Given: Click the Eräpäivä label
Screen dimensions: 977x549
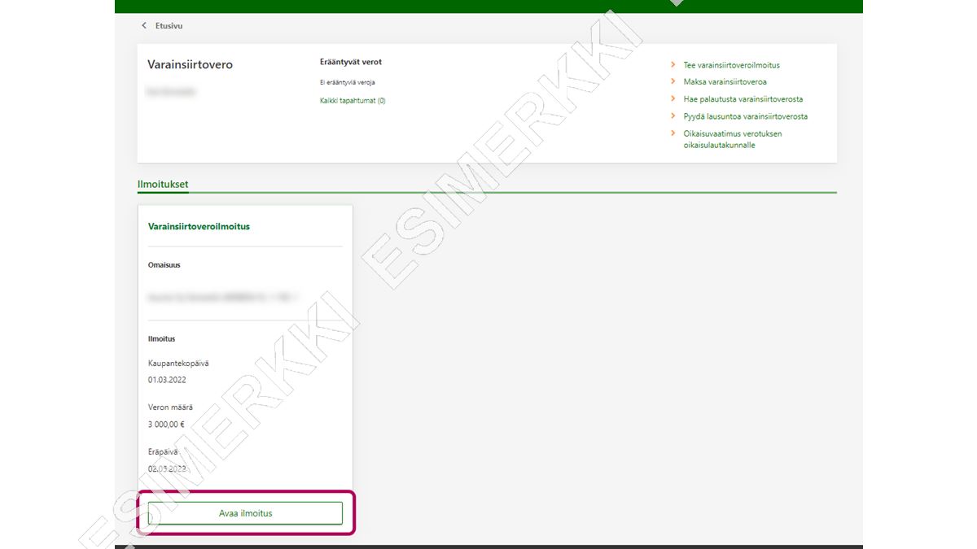Looking at the screenshot, I should click(x=163, y=451).
